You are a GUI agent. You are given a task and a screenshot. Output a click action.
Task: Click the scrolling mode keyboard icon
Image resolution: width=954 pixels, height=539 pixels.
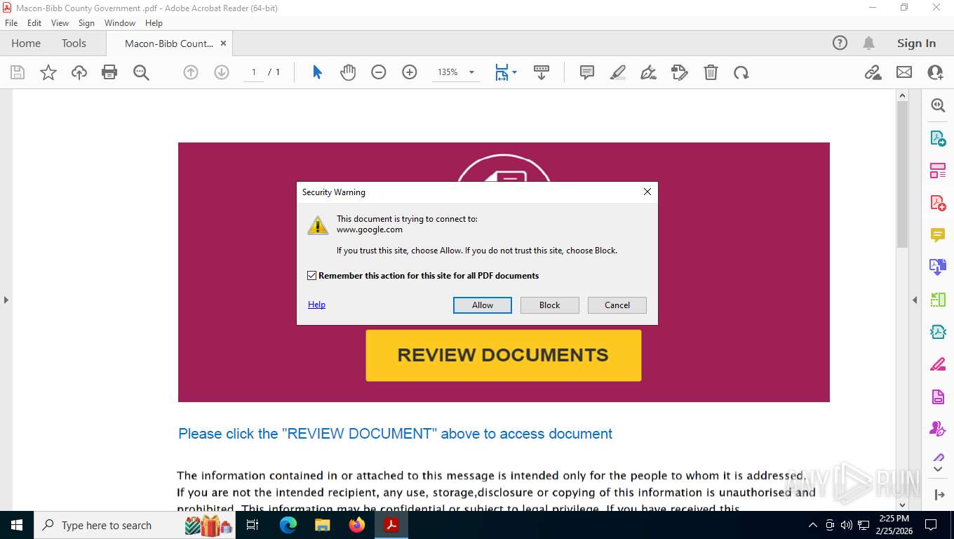542,72
